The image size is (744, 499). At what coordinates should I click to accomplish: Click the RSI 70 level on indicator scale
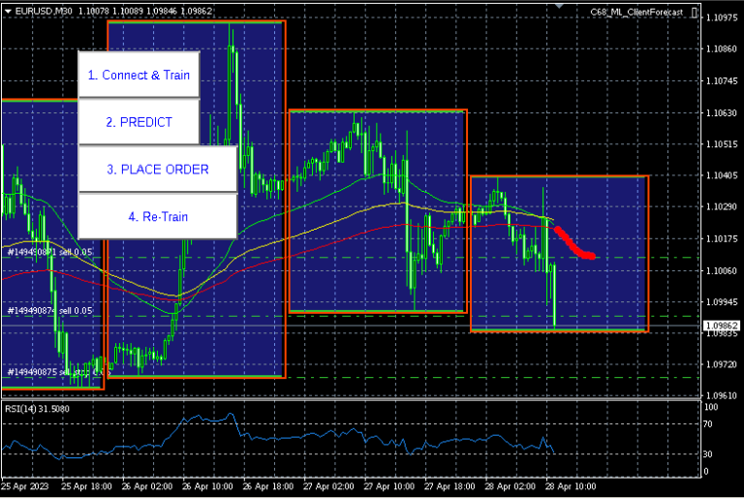coord(710,424)
